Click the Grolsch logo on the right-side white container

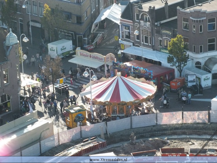tap(207, 79)
